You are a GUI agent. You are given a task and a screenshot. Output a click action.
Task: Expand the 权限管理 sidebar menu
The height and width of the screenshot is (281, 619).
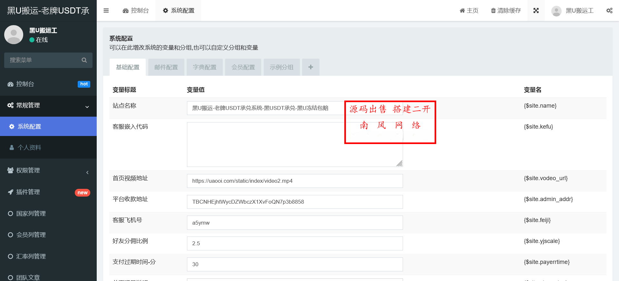pyautogui.click(x=48, y=170)
